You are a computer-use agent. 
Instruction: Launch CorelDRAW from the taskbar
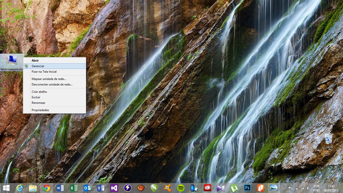(154, 188)
